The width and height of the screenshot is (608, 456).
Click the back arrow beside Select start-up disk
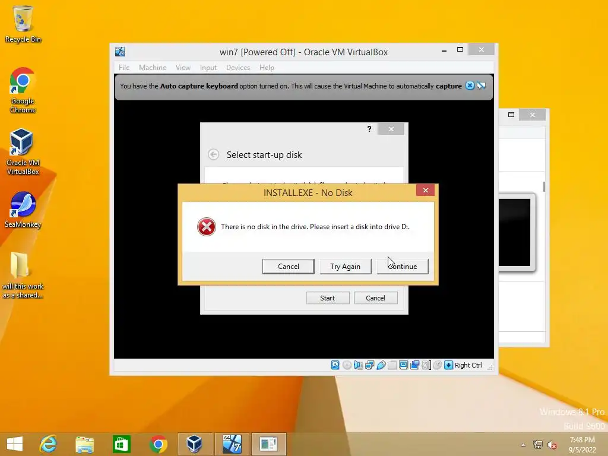click(x=213, y=154)
